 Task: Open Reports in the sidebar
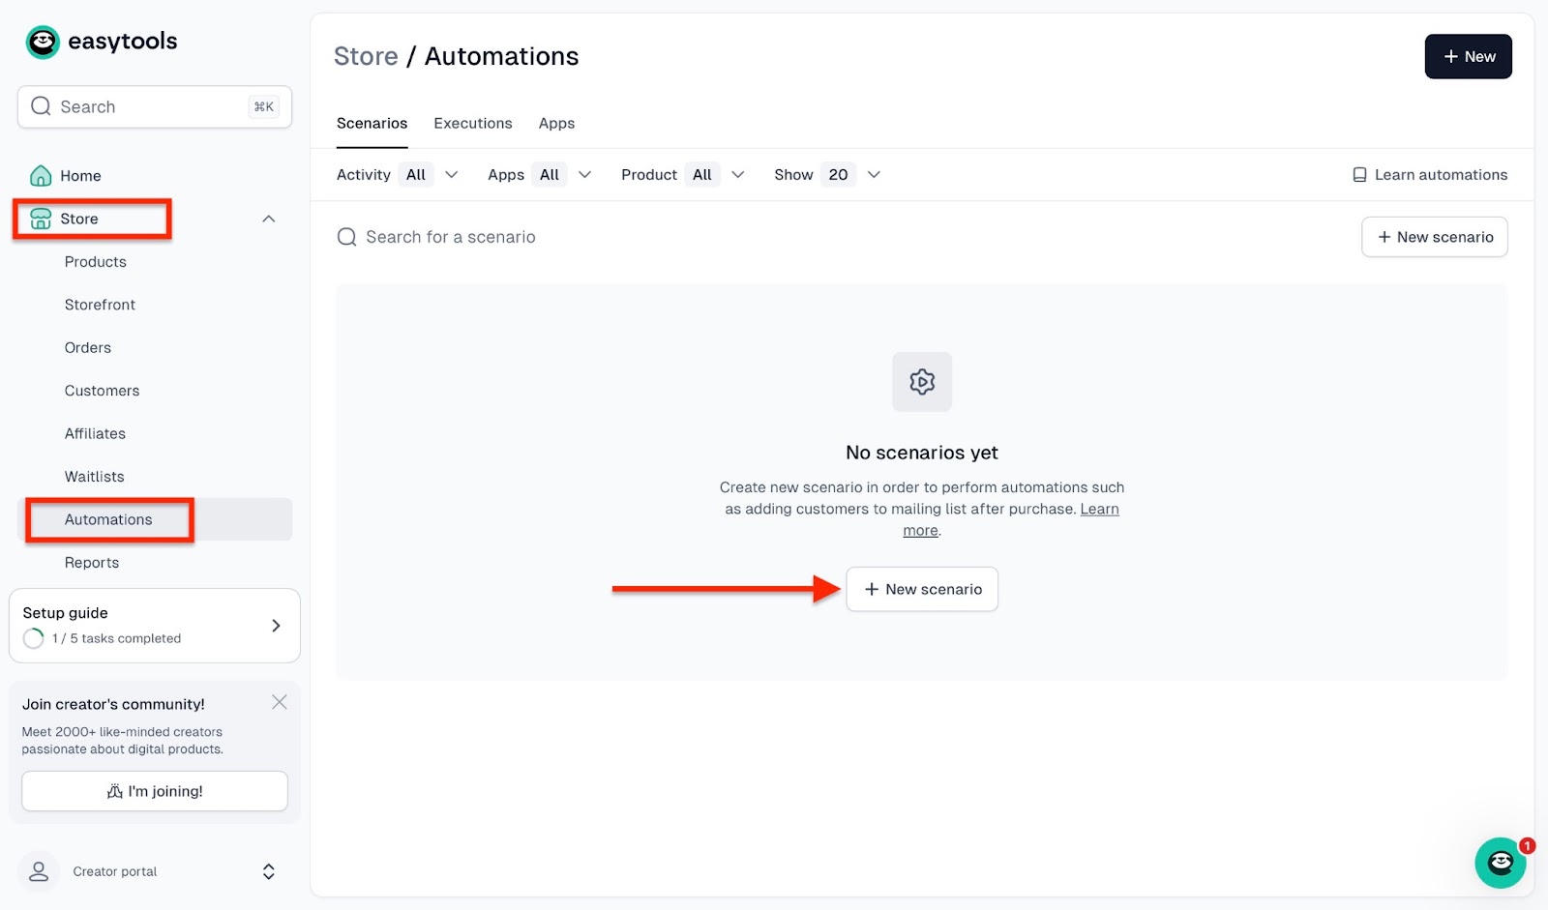point(92,563)
